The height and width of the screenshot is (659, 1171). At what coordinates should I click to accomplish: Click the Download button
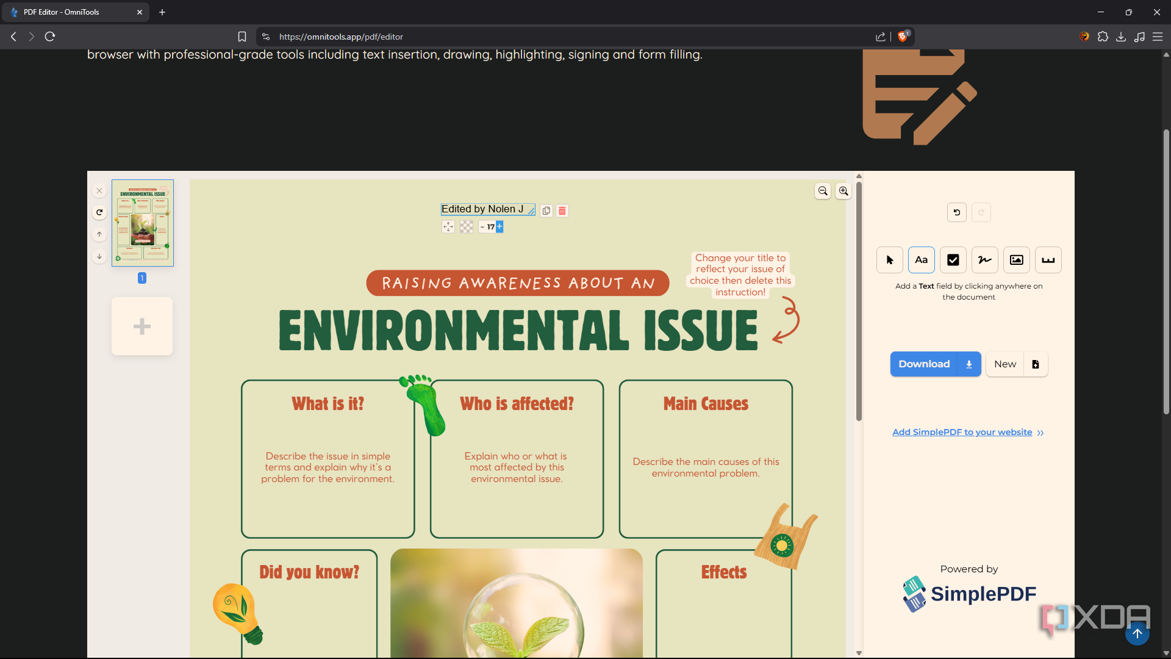coord(924,364)
